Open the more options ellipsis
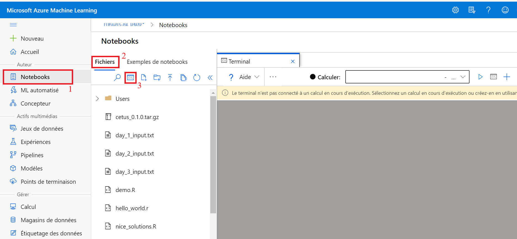The image size is (517, 239). (273, 77)
